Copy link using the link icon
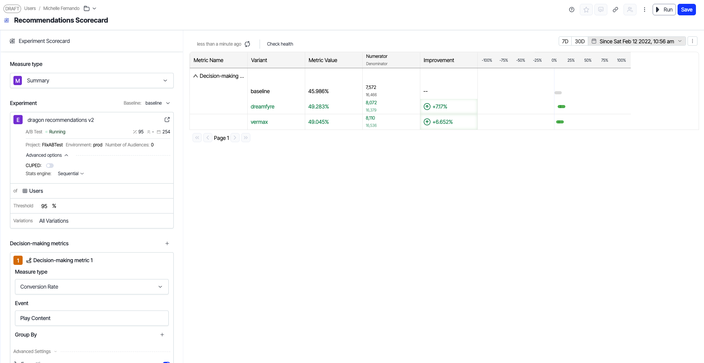The width and height of the screenshot is (704, 363). (615, 10)
